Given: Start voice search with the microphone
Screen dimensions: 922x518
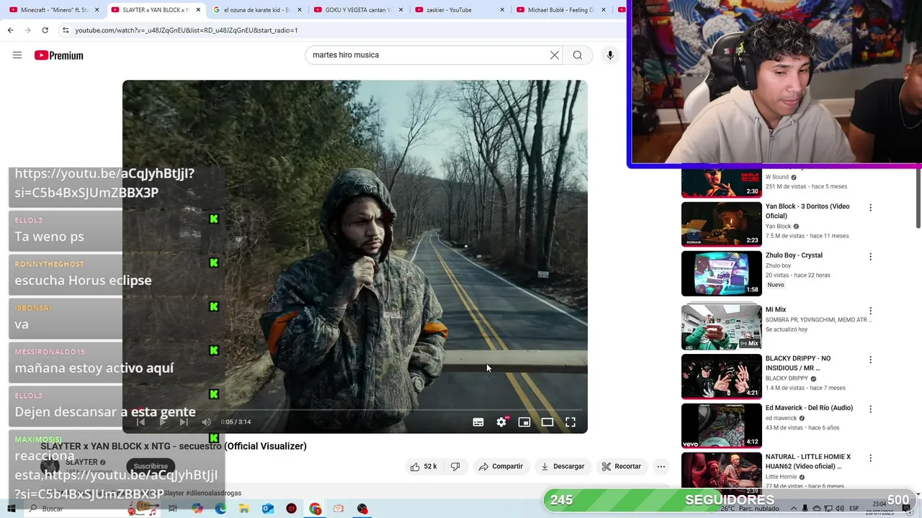Looking at the screenshot, I should [610, 55].
